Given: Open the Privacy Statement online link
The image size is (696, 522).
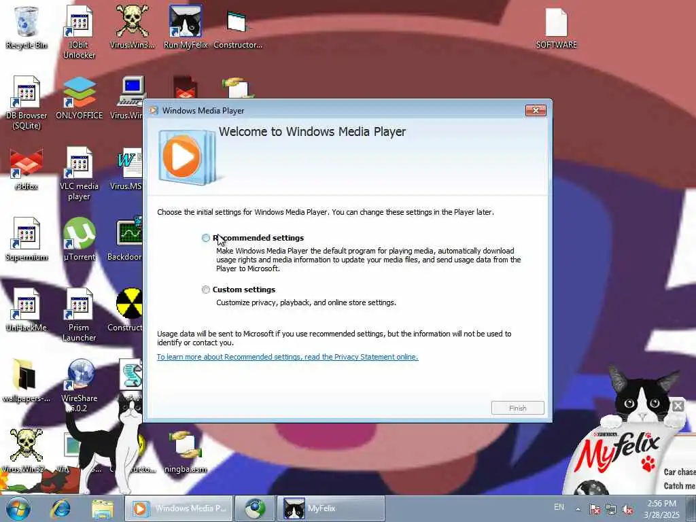Looking at the screenshot, I should click(x=288, y=357).
